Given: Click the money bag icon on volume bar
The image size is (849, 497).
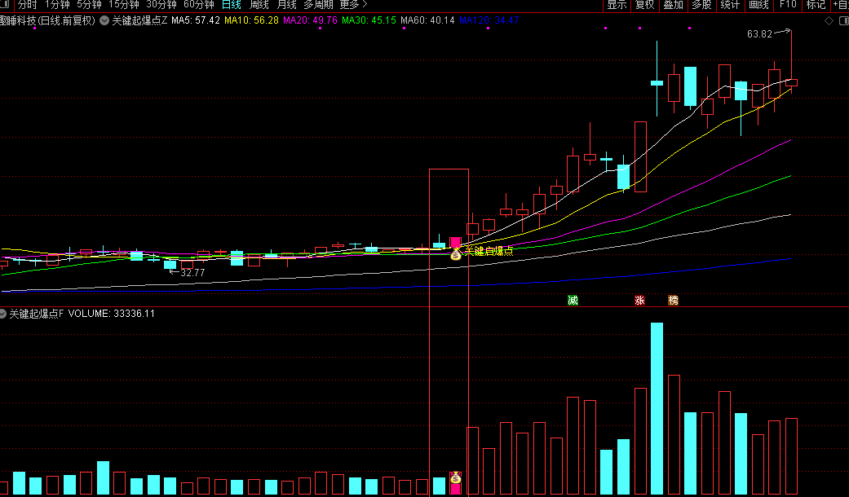Looking at the screenshot, I should click(456, 477).
